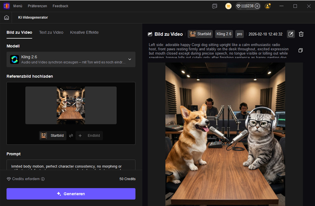Click the Modell section label
The height and width of the screenshot is (206, 315).
13,46
